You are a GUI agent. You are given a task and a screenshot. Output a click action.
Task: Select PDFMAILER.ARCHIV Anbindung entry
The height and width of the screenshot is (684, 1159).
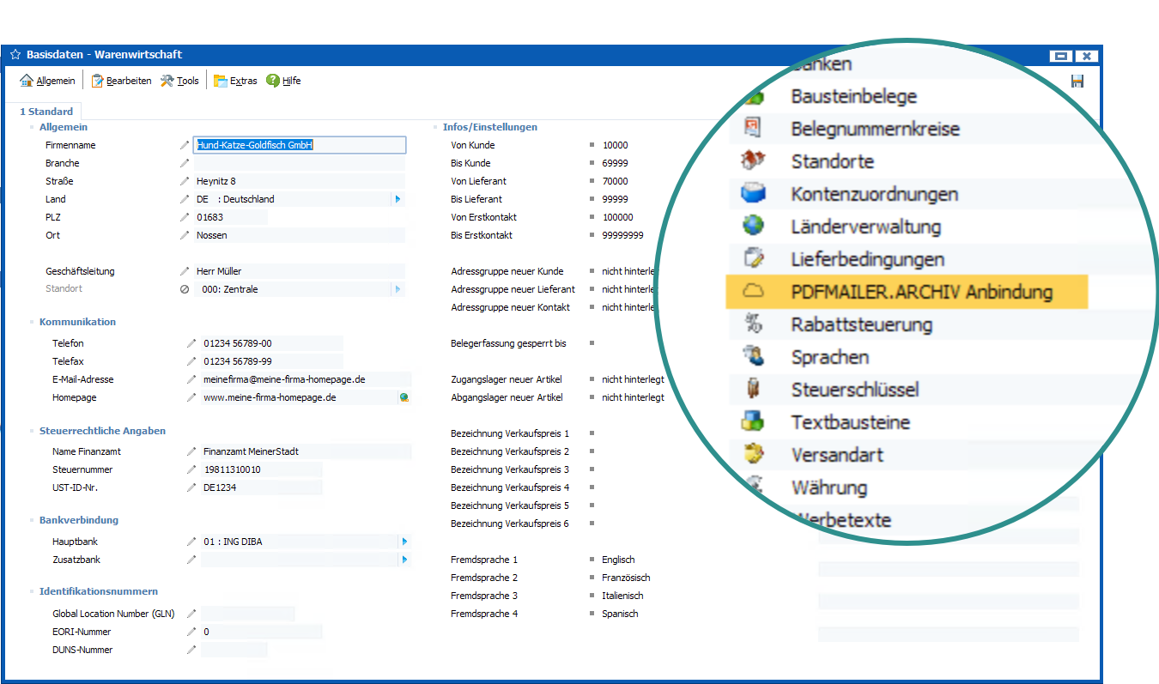point(921,292)
